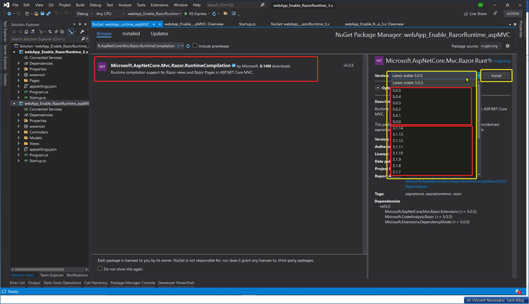The width and height of the screenshot is (529, 304).
Task: Click the Solution Explorer search magnifier icon
Action: [83, 39]
